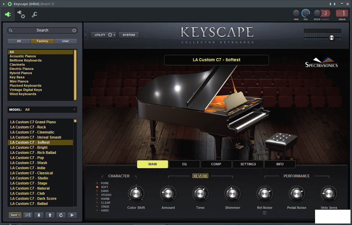Open detailed plugin settings icon with gear
The height and width of the screenshot is (225, 352).
click(x=21, y=14)
